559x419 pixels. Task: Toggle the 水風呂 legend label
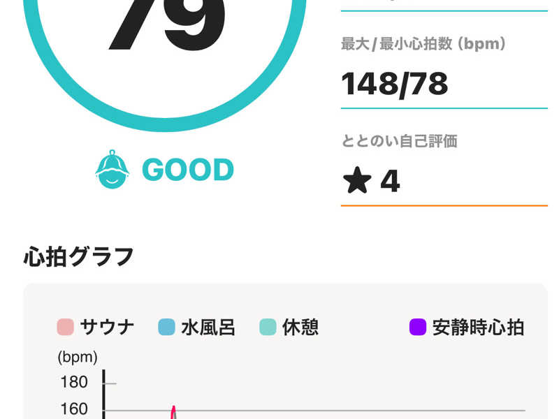pyautogui.click(x=208, y=327)
